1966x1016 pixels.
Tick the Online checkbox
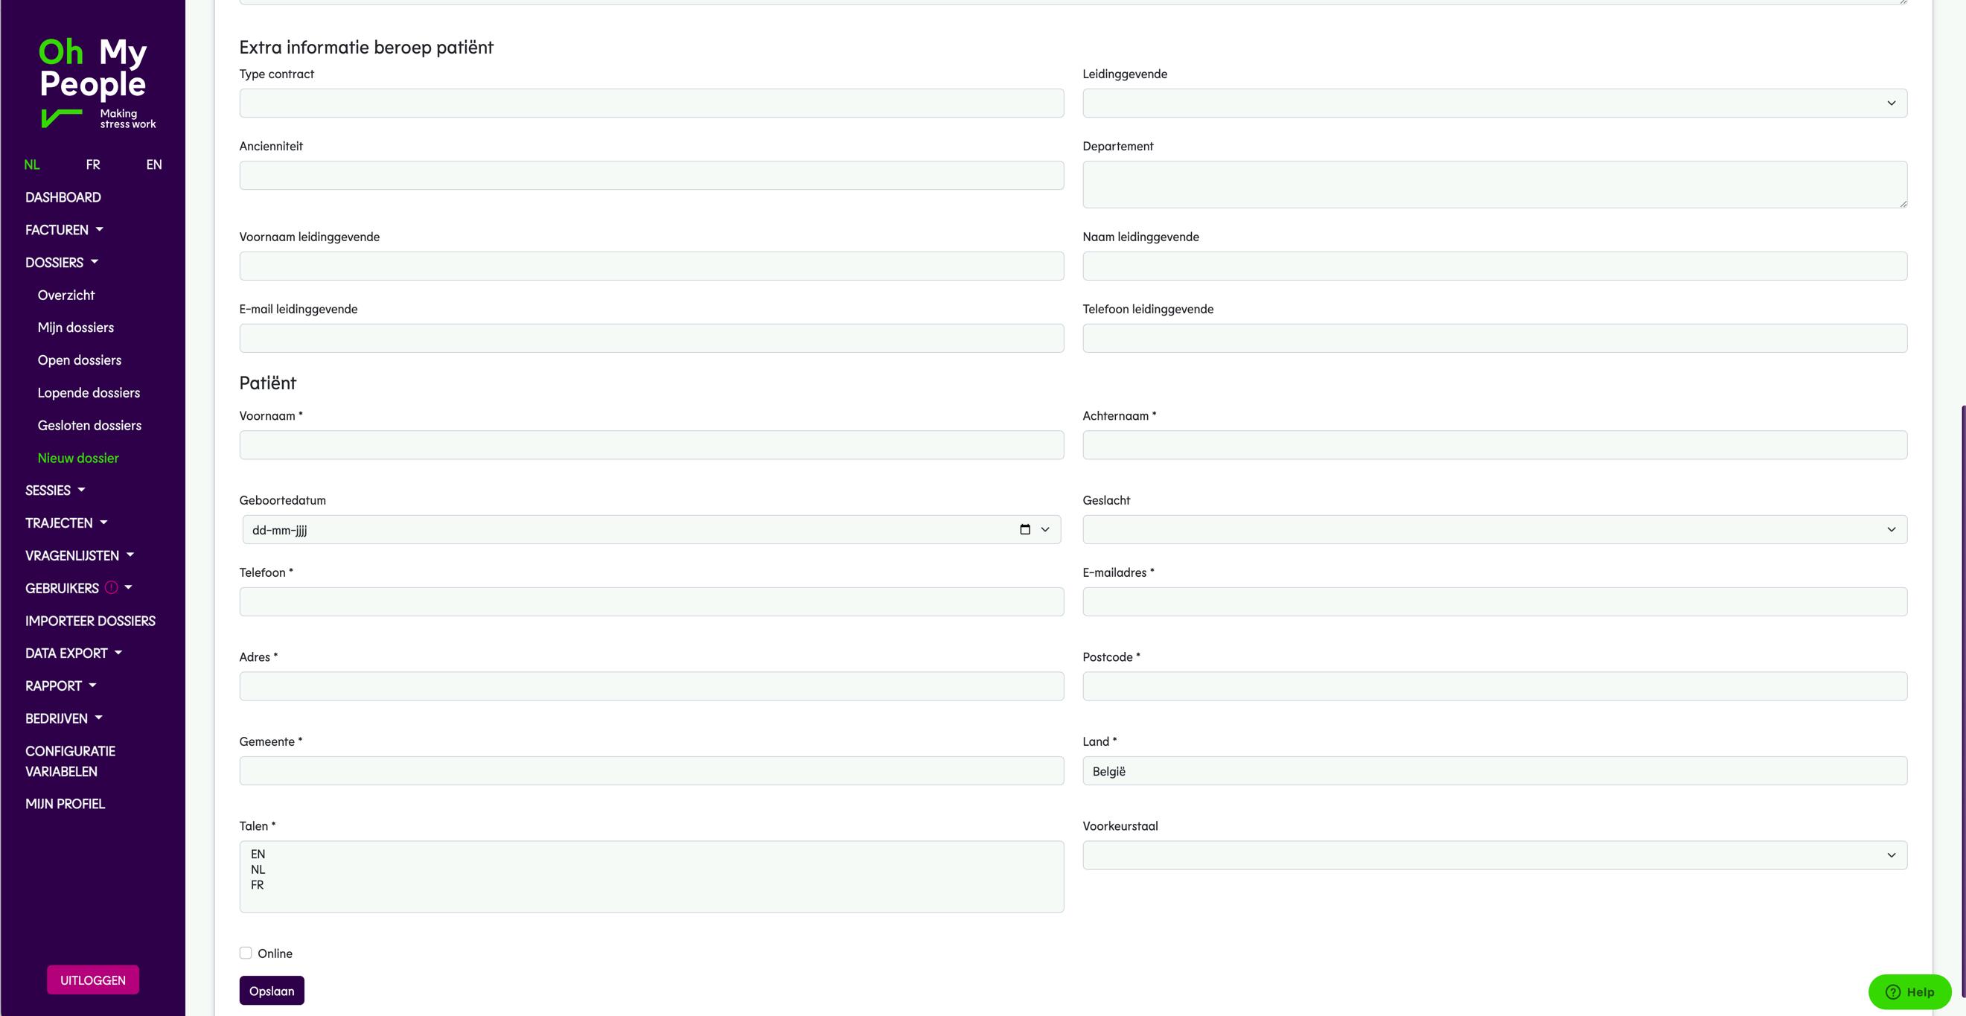tap(246, 953)
